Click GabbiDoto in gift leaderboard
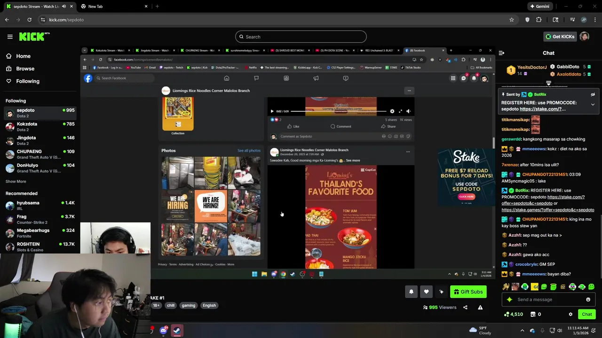Viewport: 602px width, 338px height. (568, 67)
